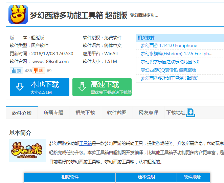Click the blue download icon beside 下载地址
This screenshot has height=183, width=224.
coord(191,113)
